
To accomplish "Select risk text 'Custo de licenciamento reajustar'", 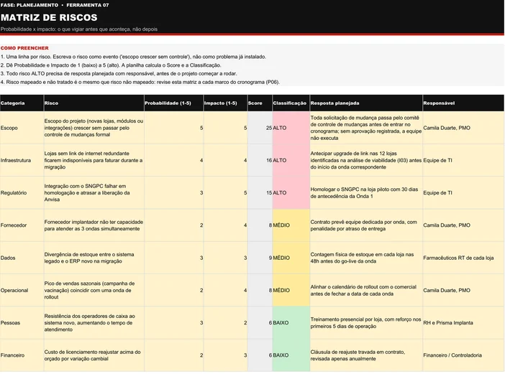I will click(92, 355).
